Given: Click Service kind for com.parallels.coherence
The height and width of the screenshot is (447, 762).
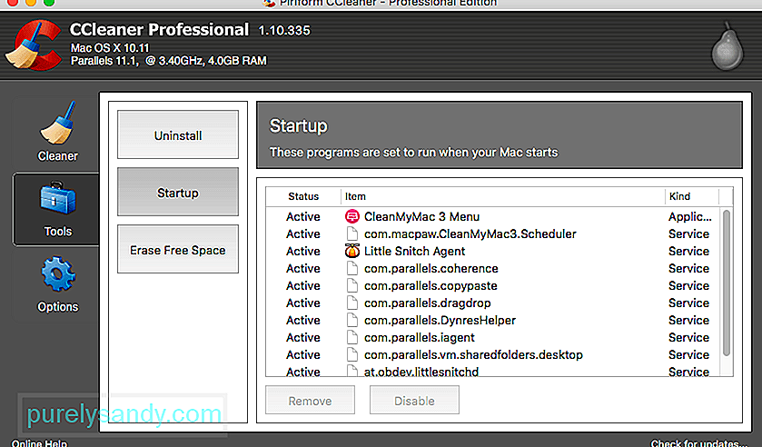Looking at the screenshot, I should pyautogui.click(x=688, y=269).
